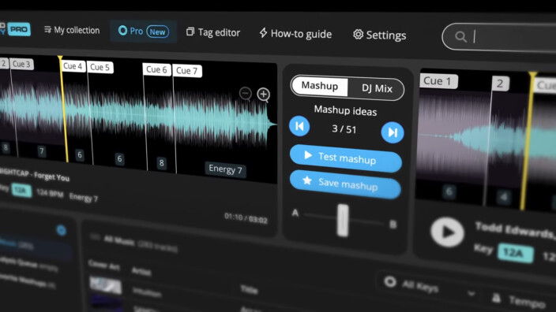Switch to the Pro New tab
This screenshot has width=556, height=312.
click(x=143, y=32)
